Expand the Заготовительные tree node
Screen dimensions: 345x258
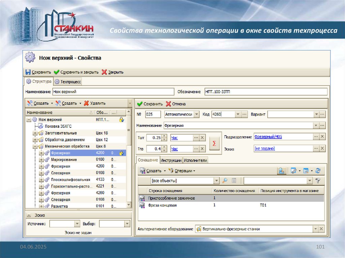click(x=35, y=133)
